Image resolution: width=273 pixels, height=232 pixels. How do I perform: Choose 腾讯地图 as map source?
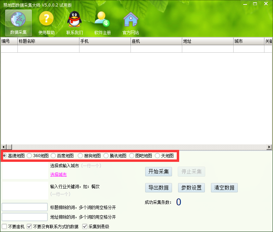click(x=106, y=156)
